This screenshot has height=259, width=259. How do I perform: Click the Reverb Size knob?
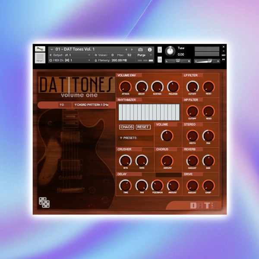[208, 161]
